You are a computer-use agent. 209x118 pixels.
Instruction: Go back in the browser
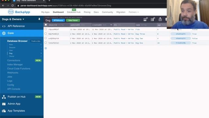click(3, 6)
